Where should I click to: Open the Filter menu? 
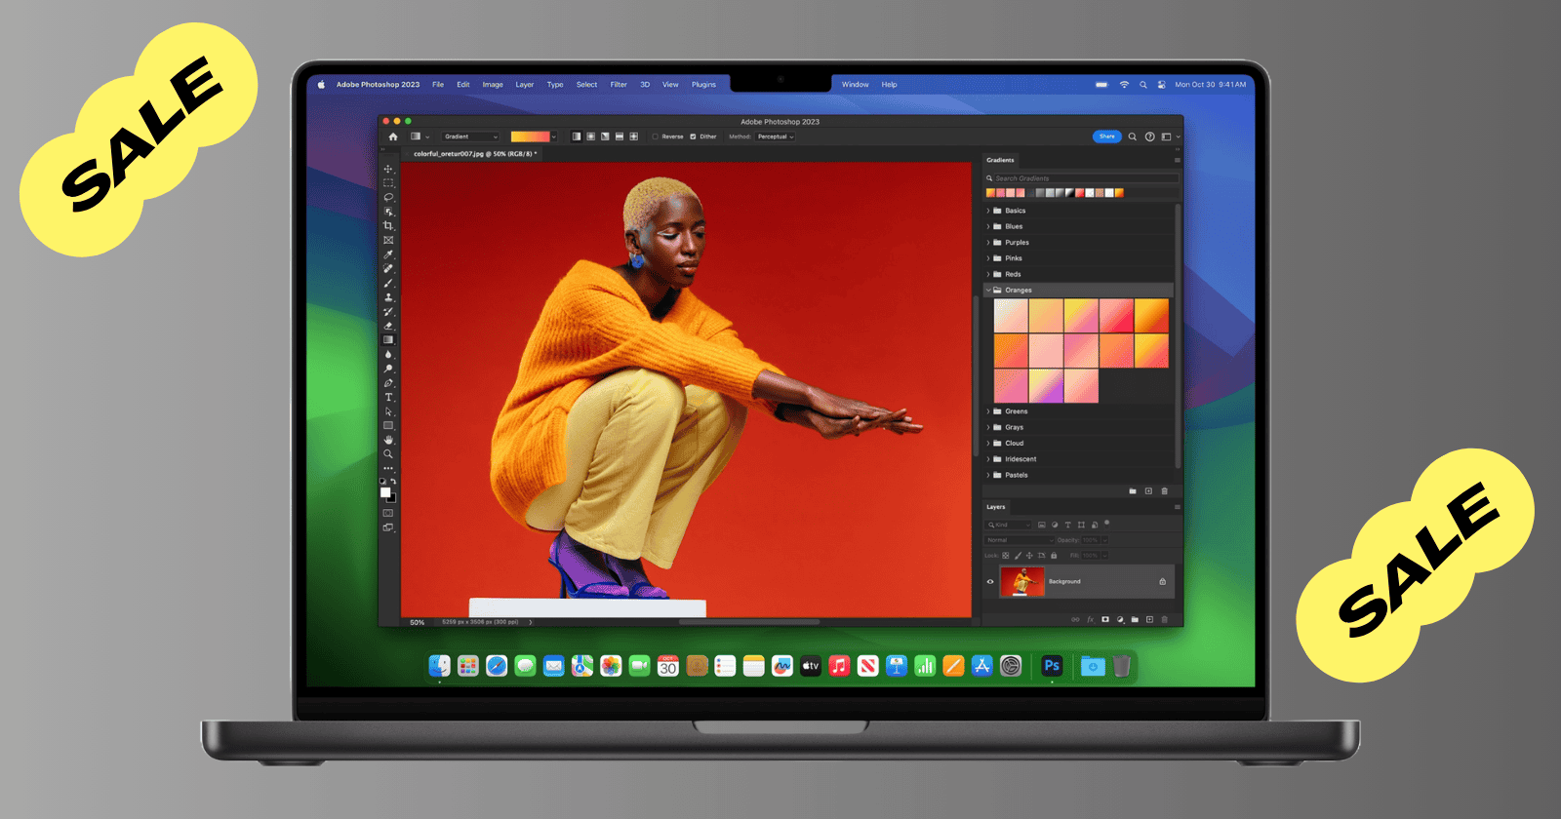pyautogui.click(x=619, y=85)
